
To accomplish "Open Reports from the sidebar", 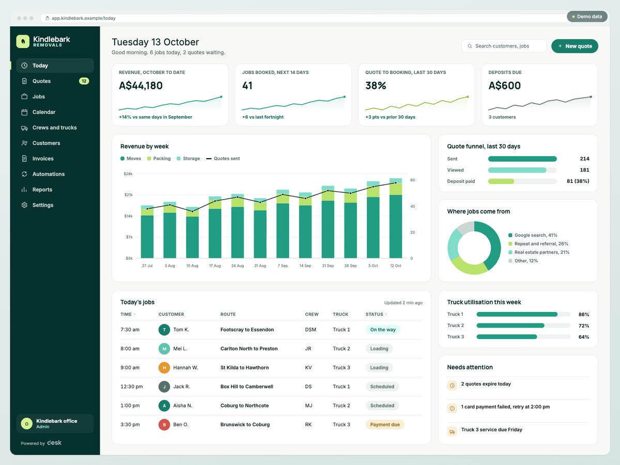I will (55, 190).
